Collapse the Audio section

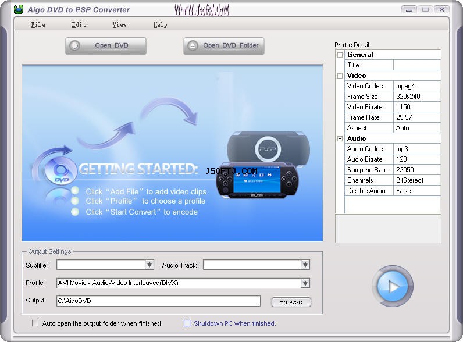[340, 138]
